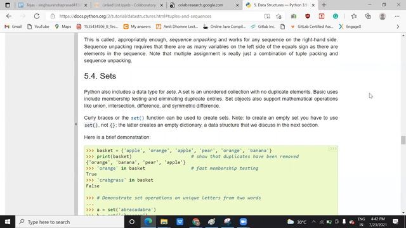The image size is (406, 228).
Task: Close the colab.research.google.com tab
Action: [237, 5]
